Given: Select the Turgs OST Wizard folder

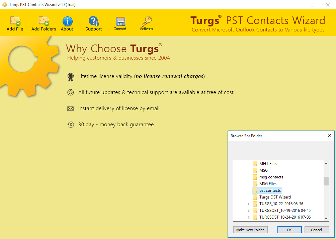Looking at the screenshot, I should (275, 197).
